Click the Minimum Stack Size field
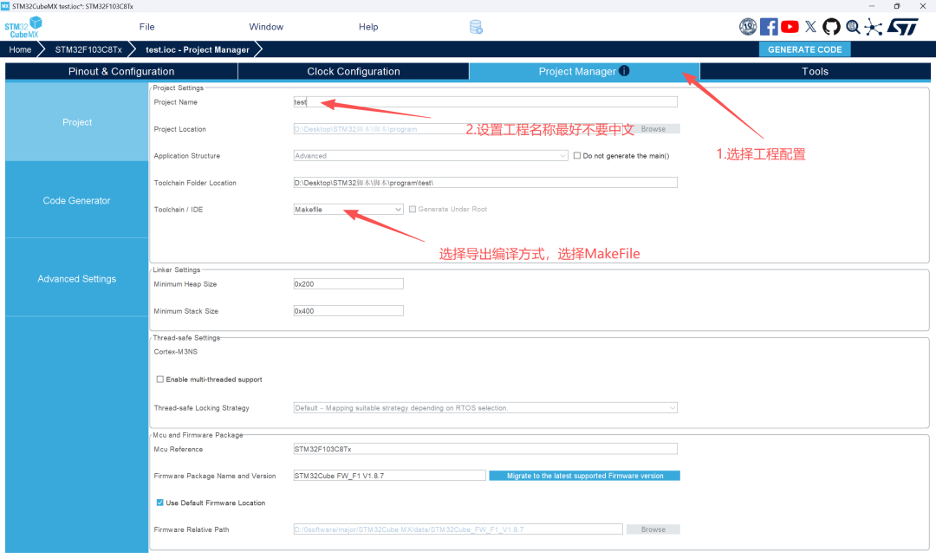Viewport: 936px width, 558px height. click(x=348, y=311)
